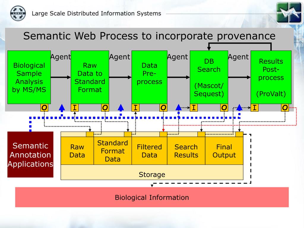The width and height of the screenshot is (304, 228).
Task: Click the small tab between Raw Data and Standard Format Data
Action: [x=90, y=134]
